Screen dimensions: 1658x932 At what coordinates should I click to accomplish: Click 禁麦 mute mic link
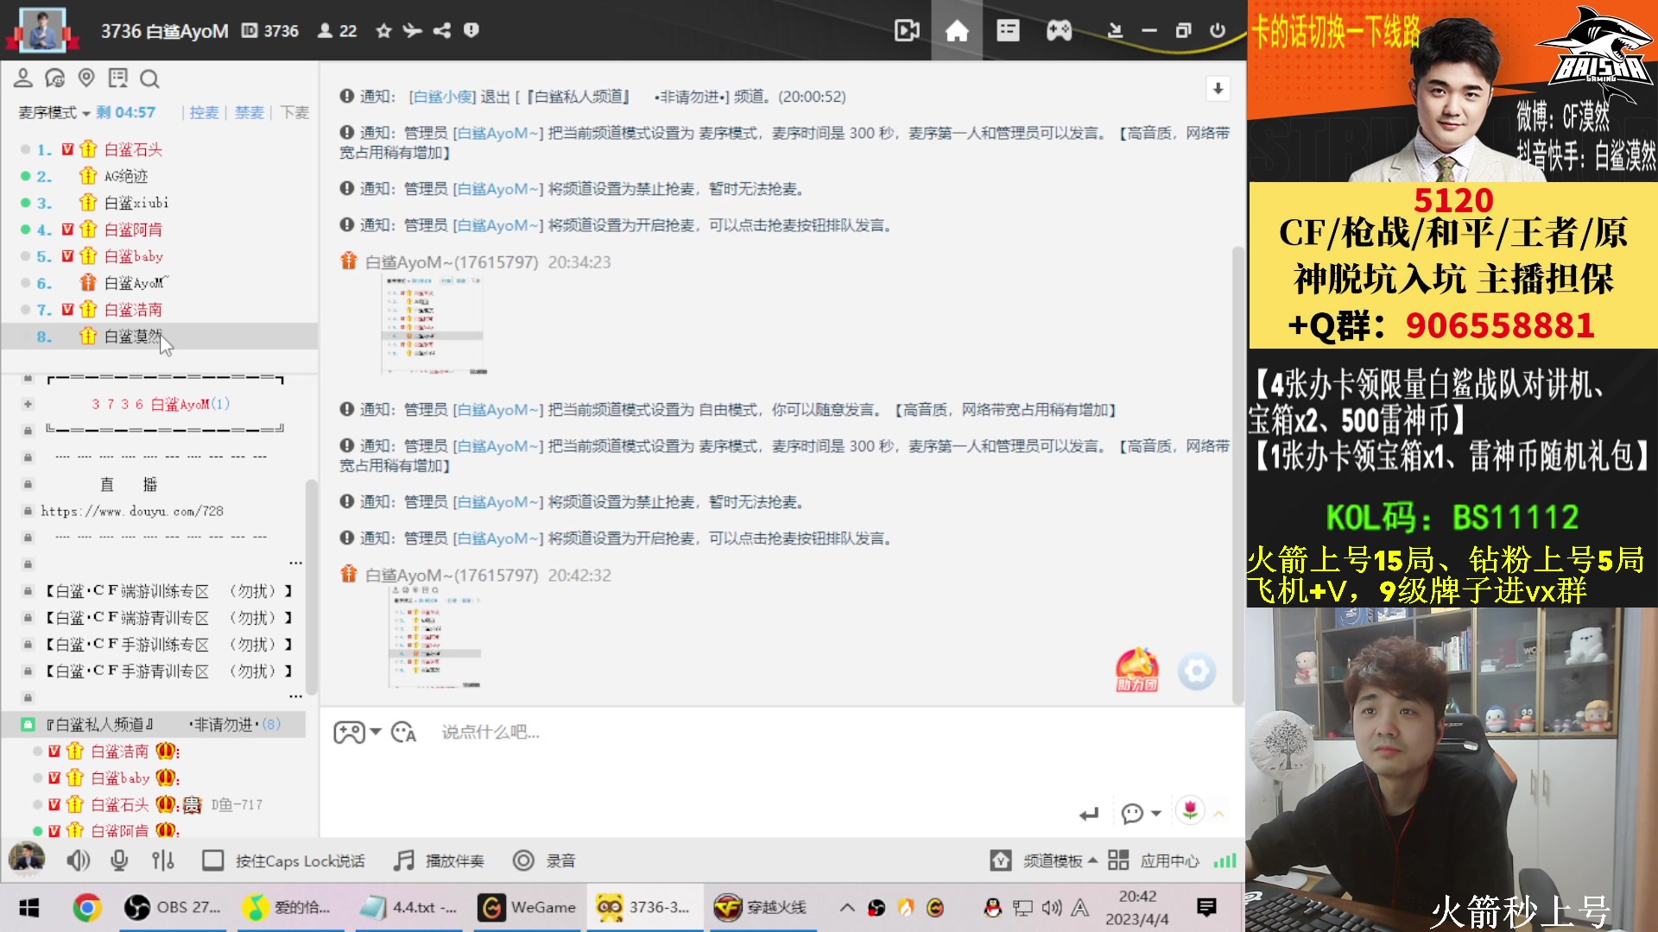point(249,112)
